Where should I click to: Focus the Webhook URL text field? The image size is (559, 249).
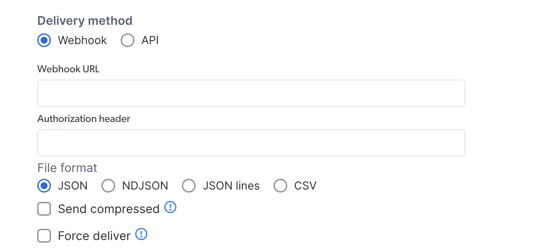(251, 93)
